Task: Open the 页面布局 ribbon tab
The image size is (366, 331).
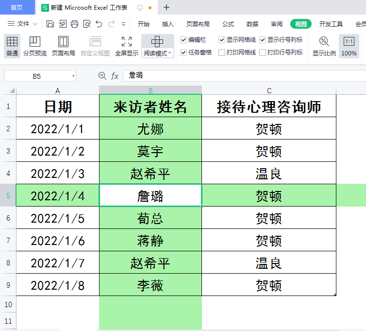Action: click(198, 24)
